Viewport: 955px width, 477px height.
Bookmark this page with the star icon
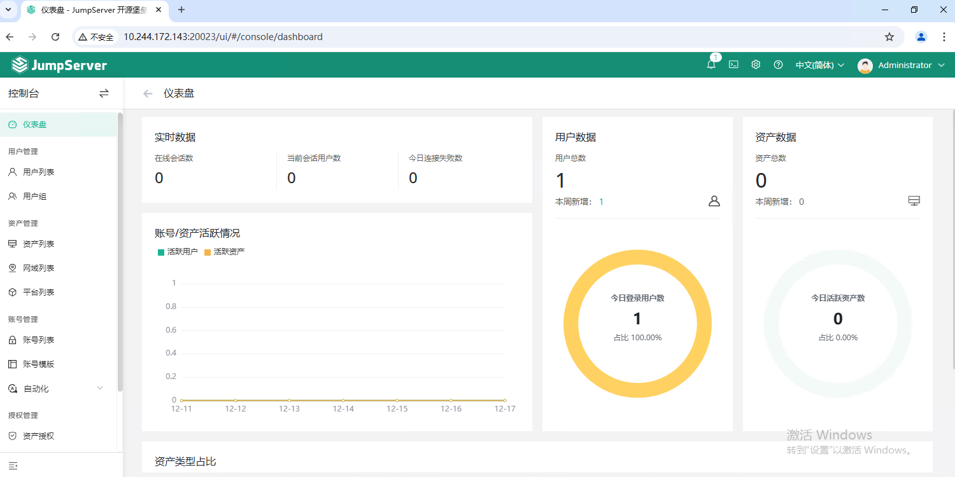[889, 37]
